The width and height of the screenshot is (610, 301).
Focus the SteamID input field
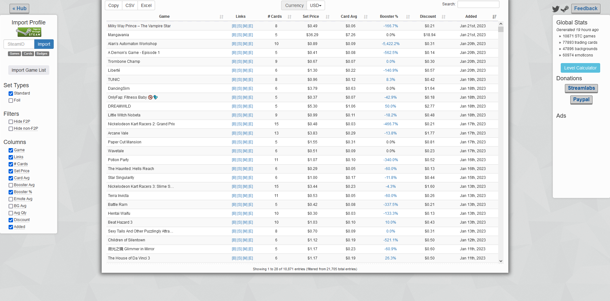19,44
